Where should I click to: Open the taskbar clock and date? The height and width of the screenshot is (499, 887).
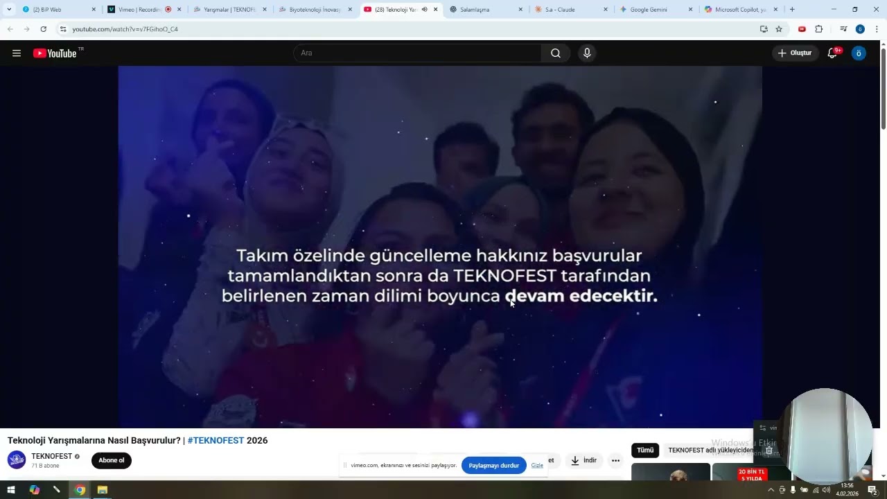click(x=847, y=490)
